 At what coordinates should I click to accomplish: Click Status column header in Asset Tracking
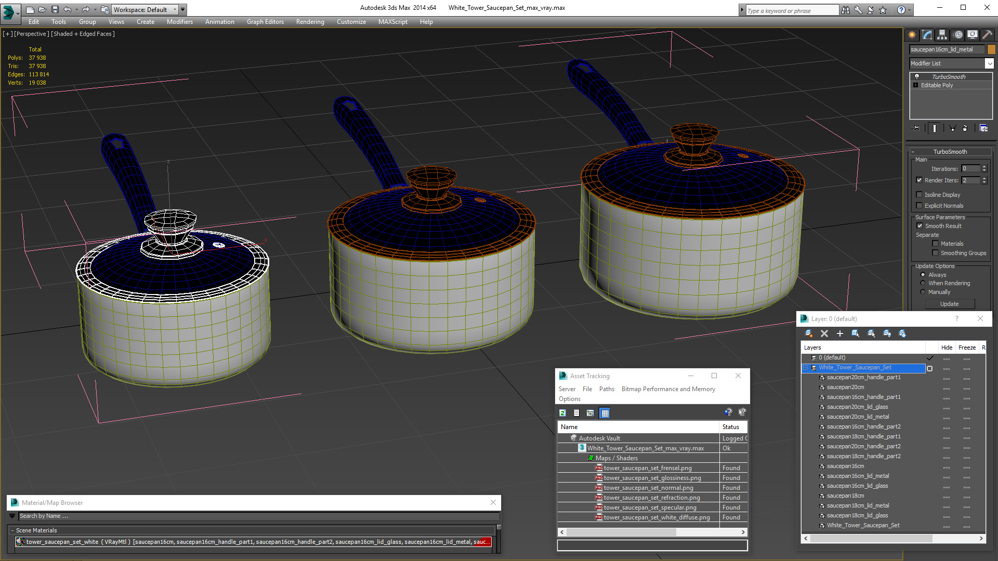click(733, 427)
